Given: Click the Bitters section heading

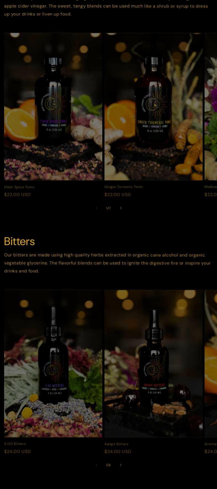Looking at the screenshot, I should point(19,241).
